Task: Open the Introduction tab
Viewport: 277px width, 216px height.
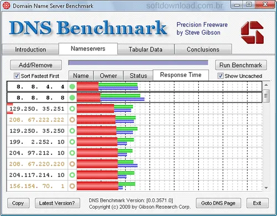Action: coord(30,49)
